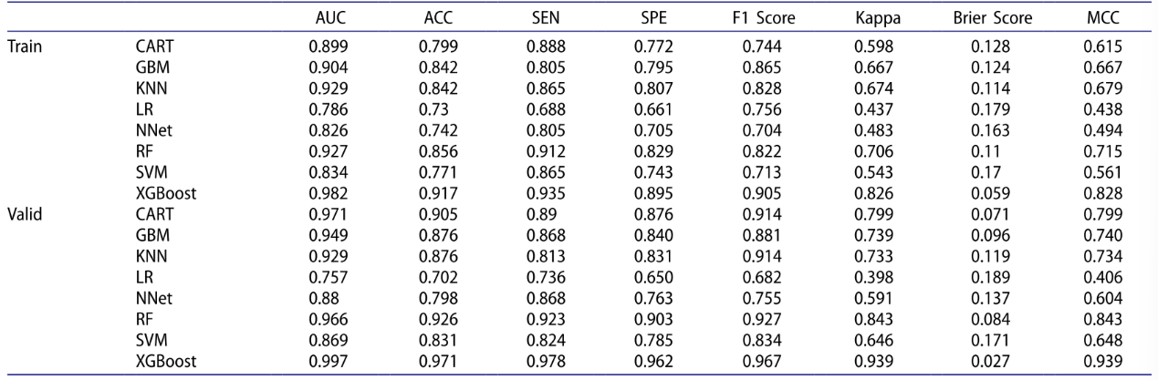Click the AUC column header
This screenshot has height=380, width=1158.
tap(326, 20)
